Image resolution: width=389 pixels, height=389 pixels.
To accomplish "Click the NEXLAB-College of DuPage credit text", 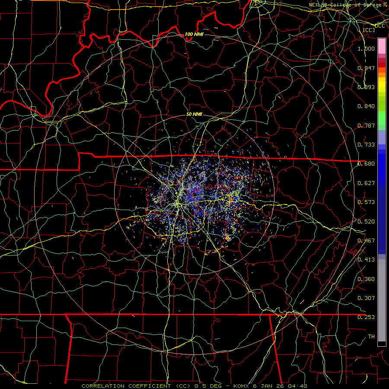I will click(x=349, y=5).
